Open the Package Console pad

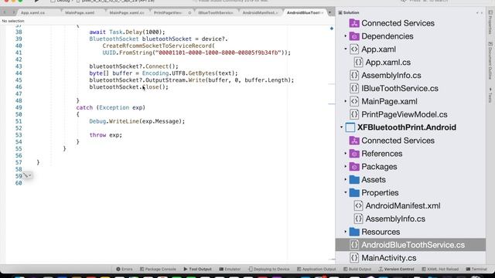tap(158, 270)
